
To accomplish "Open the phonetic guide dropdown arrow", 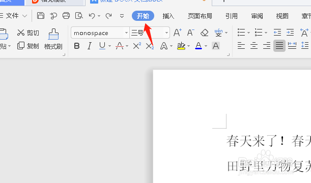I will tap(227, 33).
